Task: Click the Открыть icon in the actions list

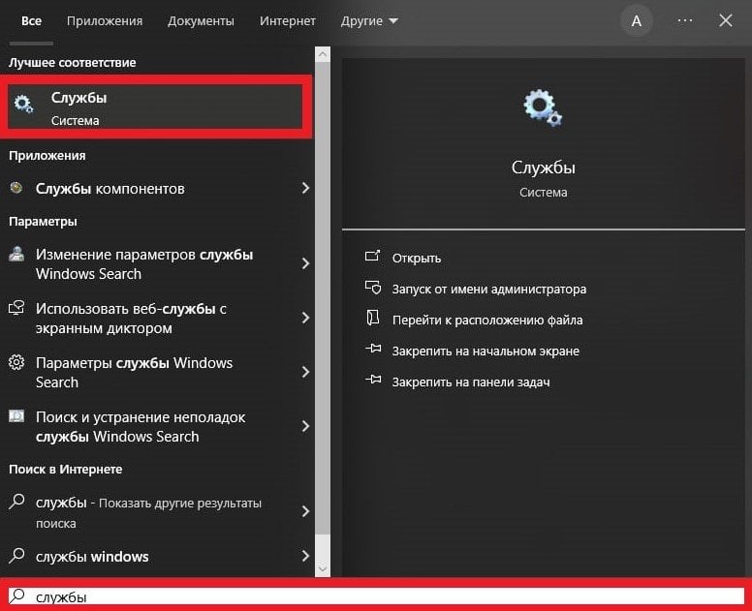Action: point(372,257)
